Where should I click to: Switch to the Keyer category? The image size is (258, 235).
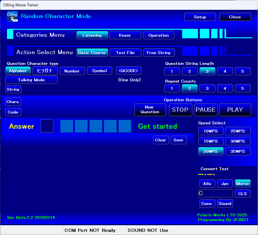pos(125,35)
